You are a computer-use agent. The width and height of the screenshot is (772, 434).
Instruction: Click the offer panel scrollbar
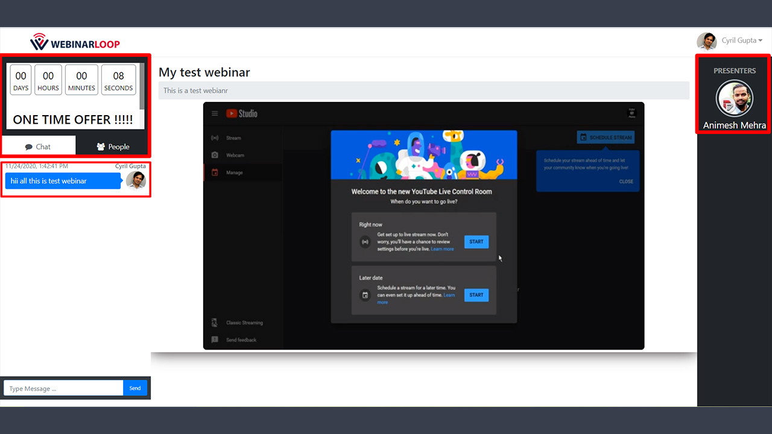pyautogui.click(x=142, y=86)
